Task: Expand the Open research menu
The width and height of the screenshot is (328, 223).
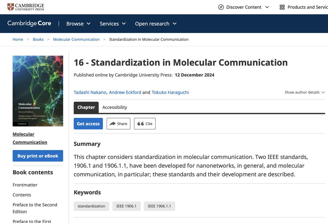Action: [x=156, y=24]
